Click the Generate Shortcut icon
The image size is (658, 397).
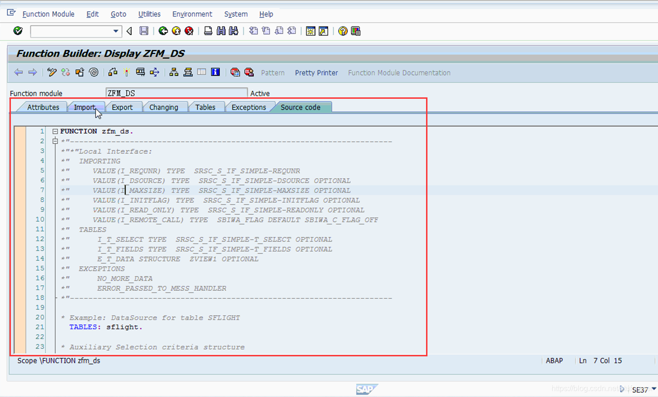tap(323, 31)
